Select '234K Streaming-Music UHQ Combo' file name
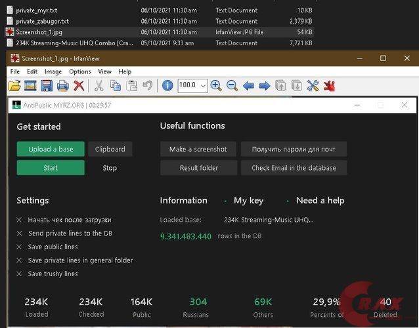The width and height of the screenshot is (419, 328). [x=74, y=43]
